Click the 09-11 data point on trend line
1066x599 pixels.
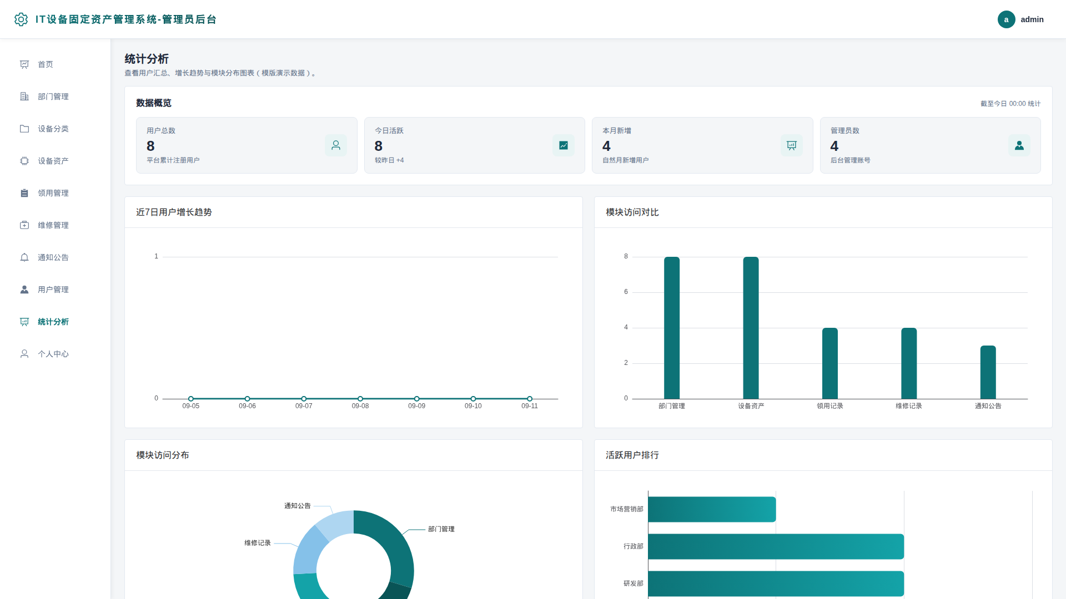point(530,399)
